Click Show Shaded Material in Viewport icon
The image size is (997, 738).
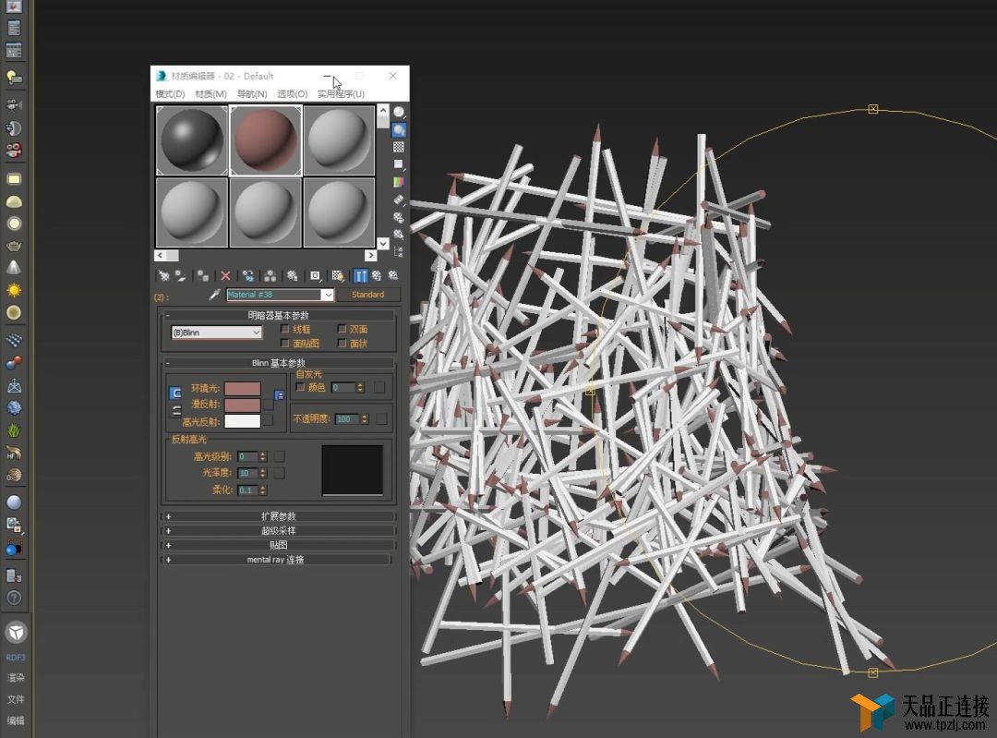point(338,276)
